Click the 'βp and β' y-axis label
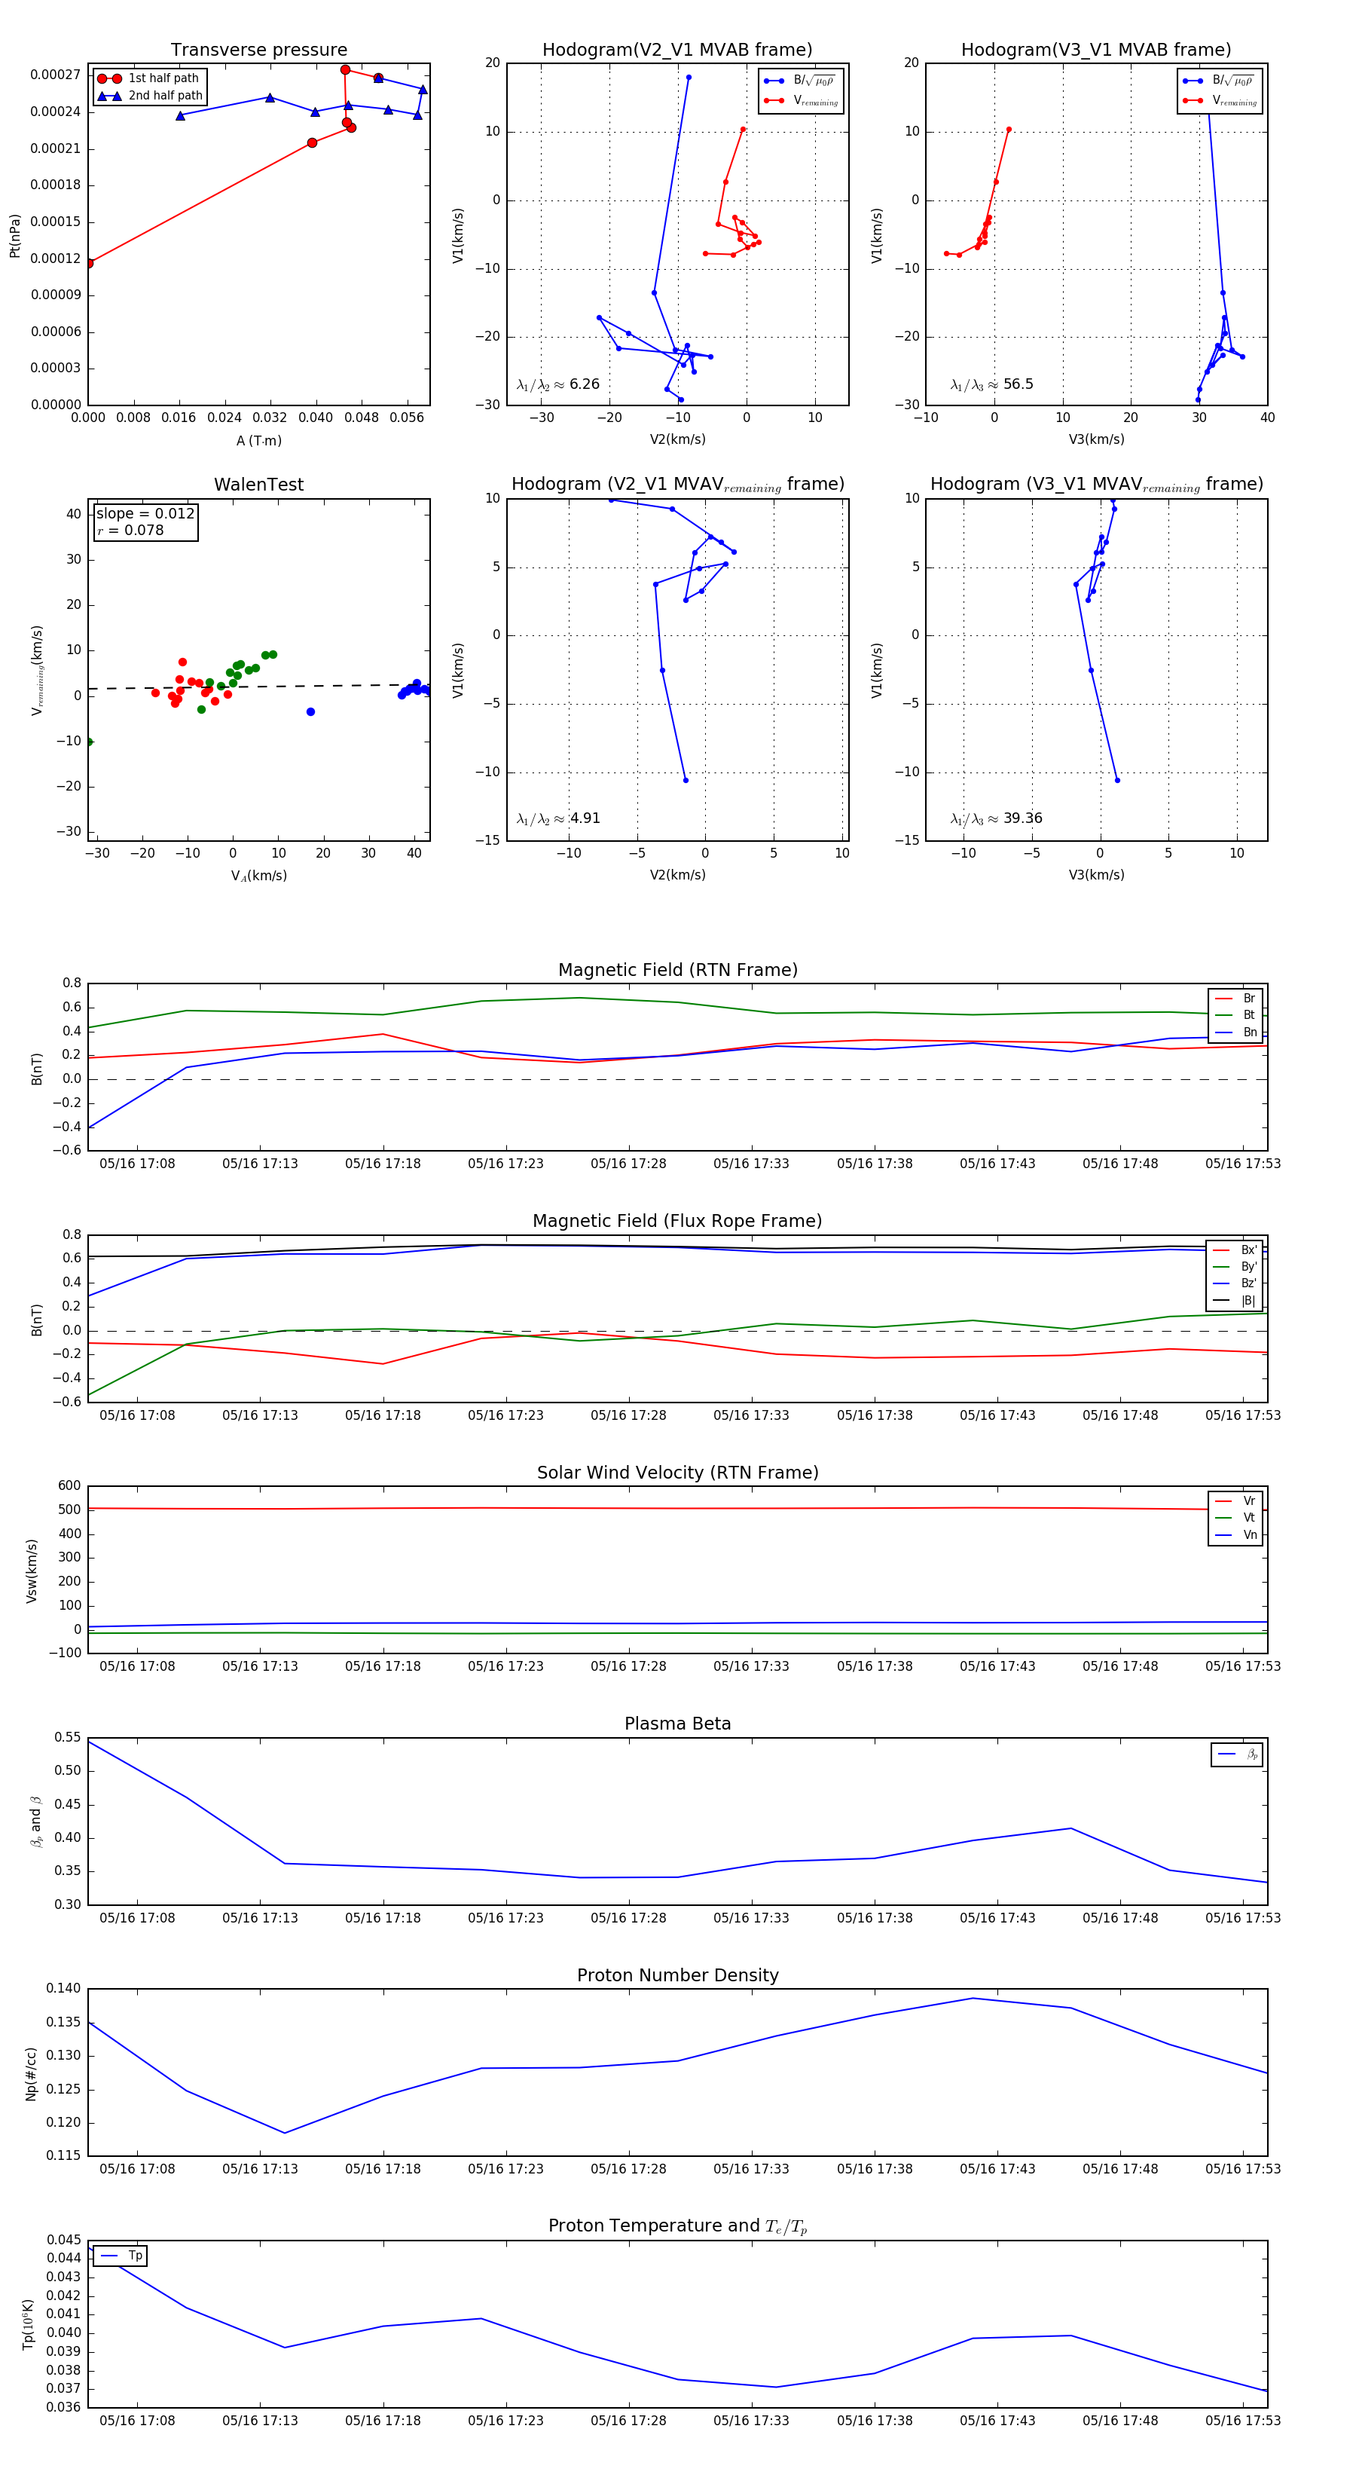The height and width of the screenshot is (2487, 1356). pyautogui.click(x=35, y=1822)
